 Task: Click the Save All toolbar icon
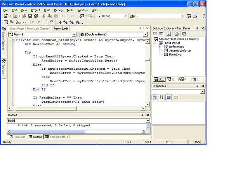36,16
